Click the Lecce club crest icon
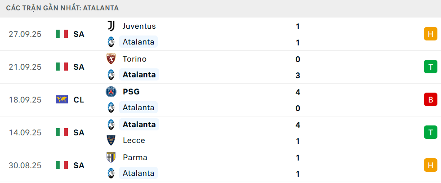Image resolution: width=441 pixels, height=183 pixels. (111, 140)
